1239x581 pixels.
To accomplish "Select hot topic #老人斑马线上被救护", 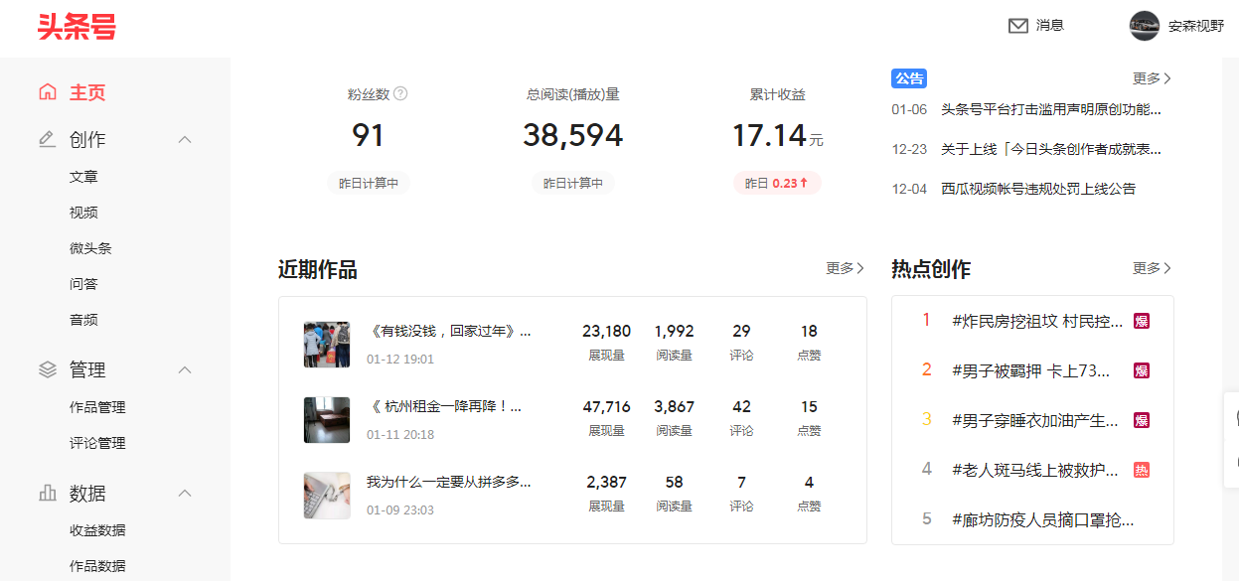I will [1035, 470].
